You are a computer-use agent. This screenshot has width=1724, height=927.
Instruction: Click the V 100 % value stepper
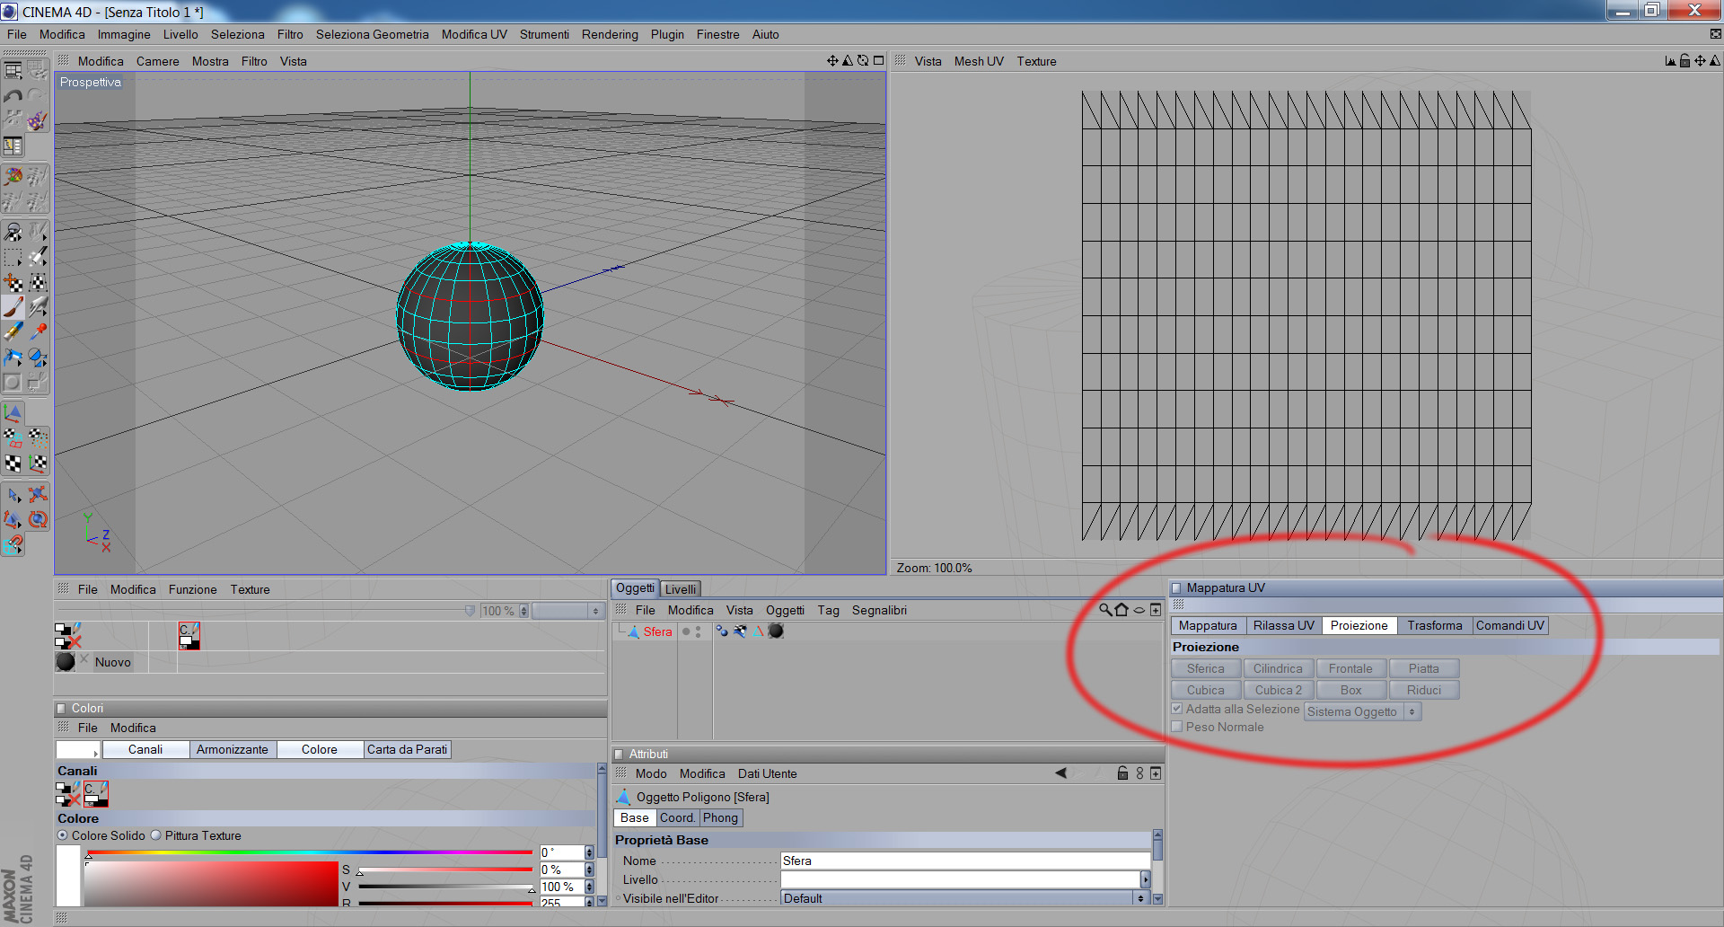pos(589,887)
